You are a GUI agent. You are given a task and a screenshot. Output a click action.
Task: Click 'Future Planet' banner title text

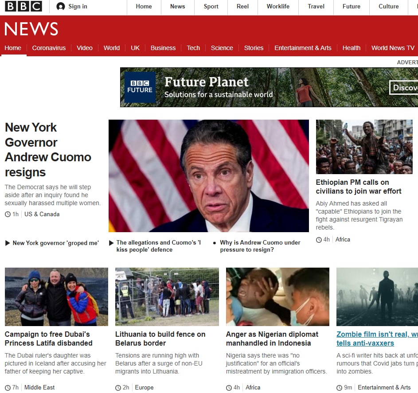207,82
